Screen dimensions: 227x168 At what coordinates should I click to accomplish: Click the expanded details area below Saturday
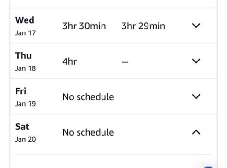point(113,161)
